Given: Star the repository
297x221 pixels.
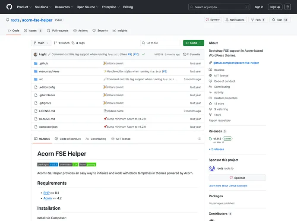Looking at the screenshot, I should click(280, 20).
